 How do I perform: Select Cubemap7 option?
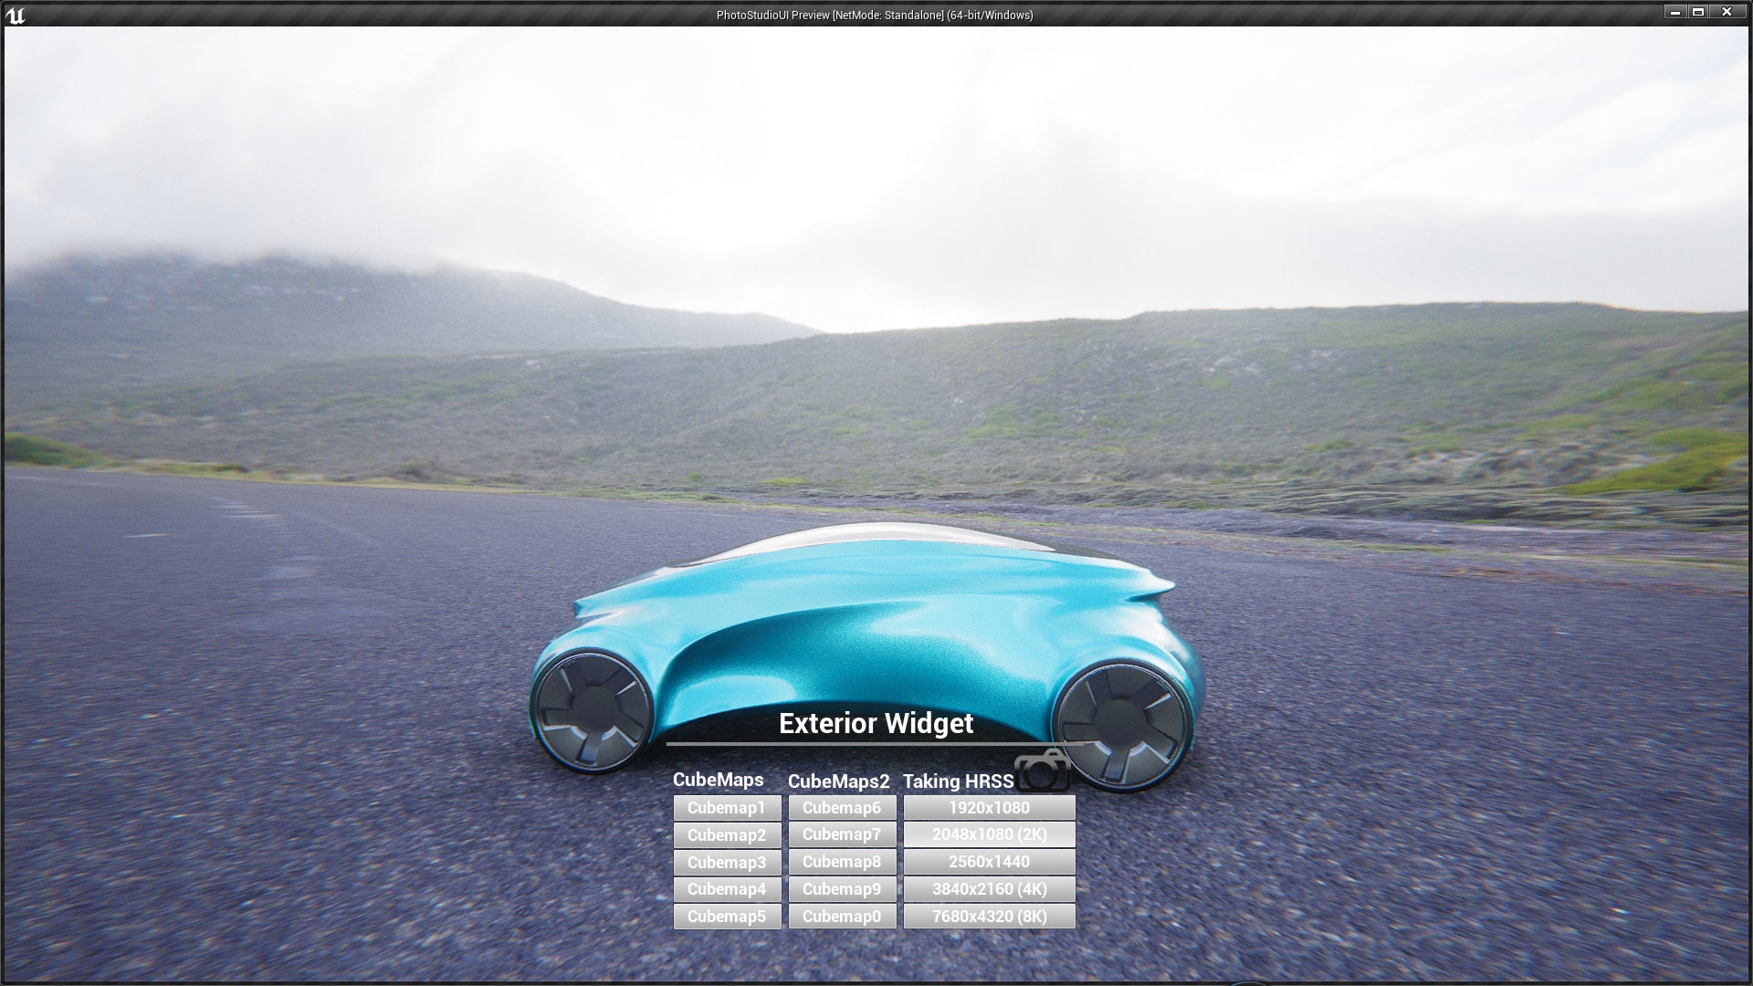(842, 834)
